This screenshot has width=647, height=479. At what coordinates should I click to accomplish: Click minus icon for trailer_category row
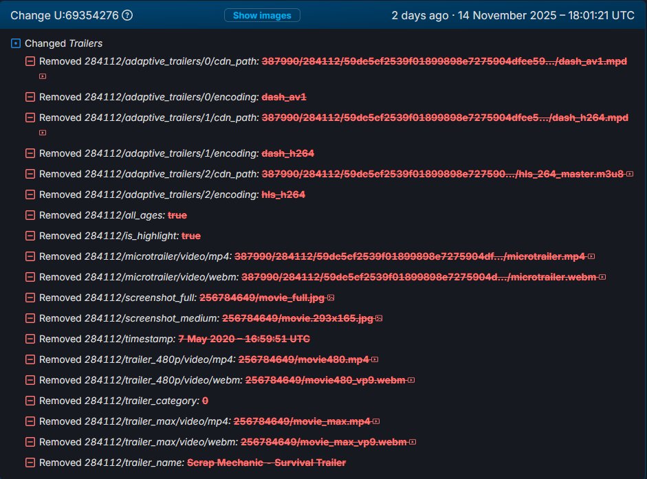coord(30,401)
